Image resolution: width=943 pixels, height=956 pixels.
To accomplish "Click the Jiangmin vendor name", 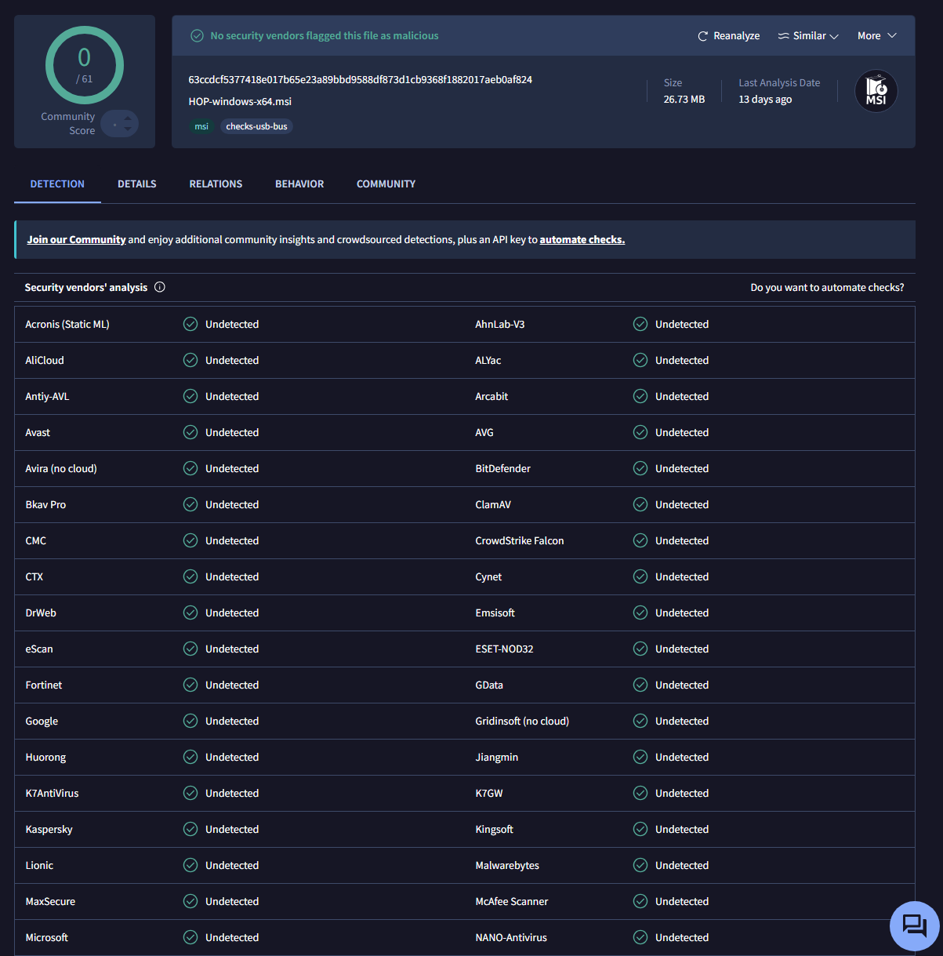I will pyautogui.click(x=496, y=758).
